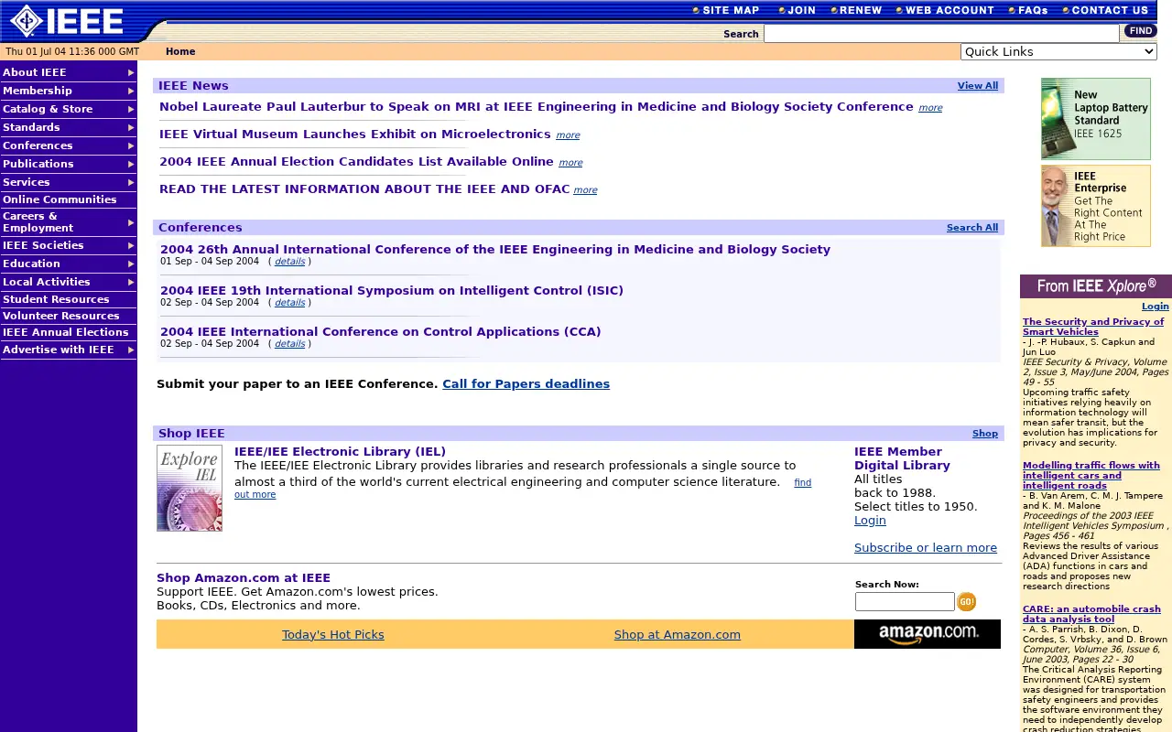
Task: Open the IEEE Enterprise banner ad
Action: [1096, 206]
